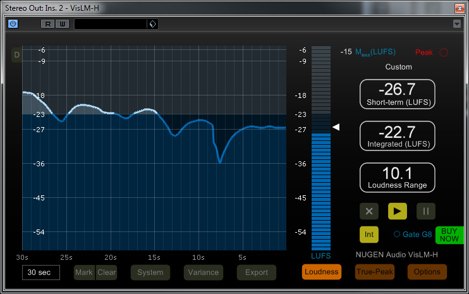Select the Integrated (LUFS) readout box
Image resolution: width=469 pixels, height=294 pixels.
tap(397, 136)
